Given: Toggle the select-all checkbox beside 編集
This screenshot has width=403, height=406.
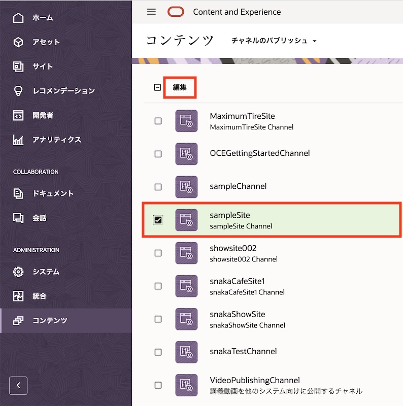Looking at the screenshot, I should pos(157,87).
